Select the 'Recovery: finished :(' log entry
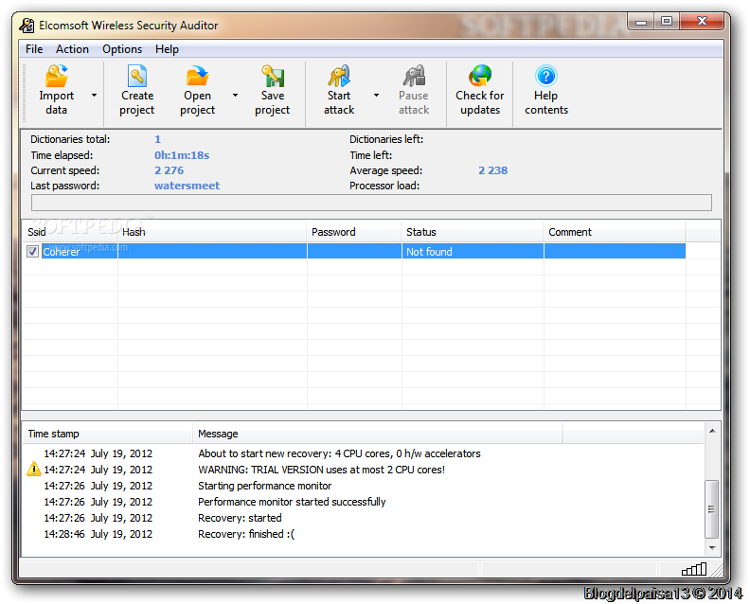This screenshot has height=604, width=750. 246,534
